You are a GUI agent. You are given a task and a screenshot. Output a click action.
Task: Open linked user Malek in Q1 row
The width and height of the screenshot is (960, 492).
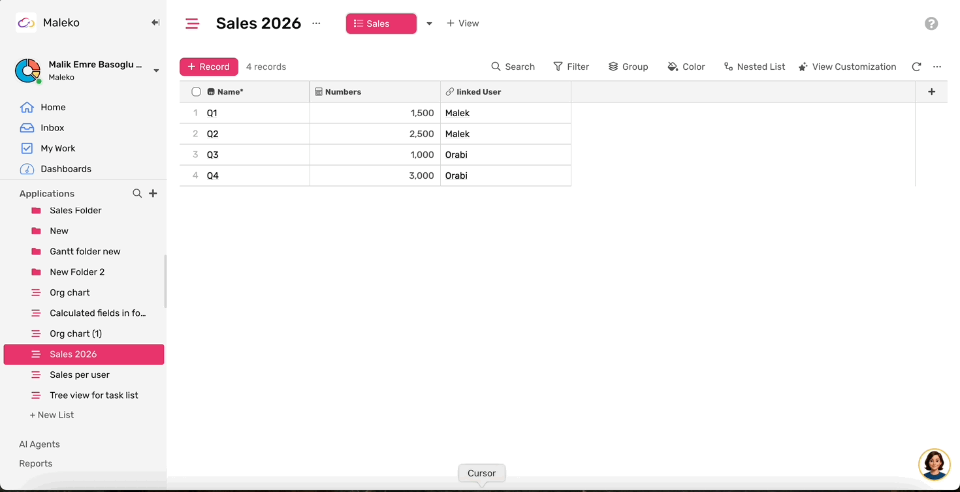(x=457, y=113)
